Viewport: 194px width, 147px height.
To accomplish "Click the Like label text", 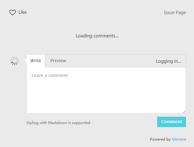I will click(x=22, y=12).
